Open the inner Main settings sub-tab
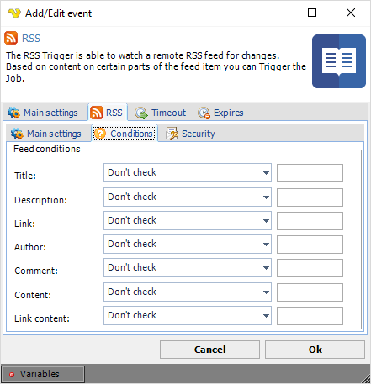The width and height of the screenshot is (371, 384). pos(46,134)
